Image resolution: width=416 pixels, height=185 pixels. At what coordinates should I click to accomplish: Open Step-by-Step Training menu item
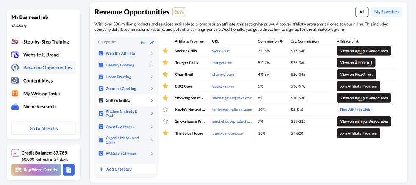44,41
